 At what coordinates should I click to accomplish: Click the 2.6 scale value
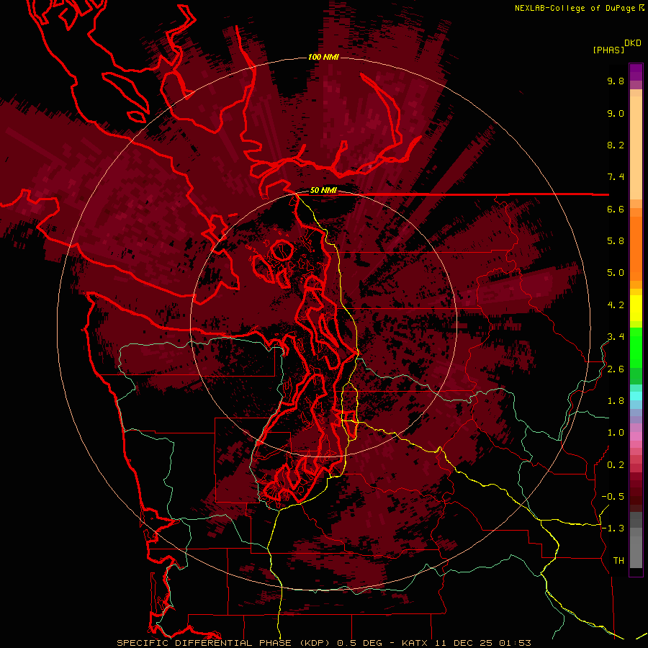pos(616,369)
